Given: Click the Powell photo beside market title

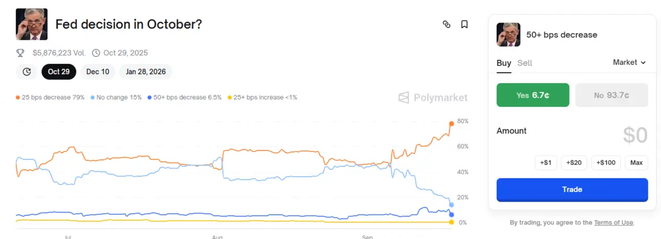Looking at the screenshot, I should [x=32, y=24].
